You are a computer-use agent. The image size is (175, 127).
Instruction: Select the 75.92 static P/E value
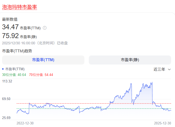tap(10, 36)
